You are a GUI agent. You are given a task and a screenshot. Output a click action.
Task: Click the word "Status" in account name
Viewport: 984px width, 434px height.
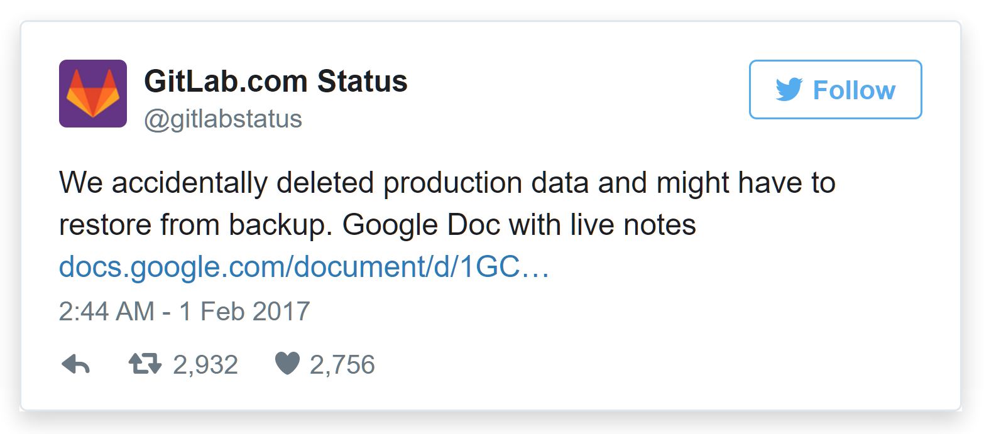pos(362,82)
